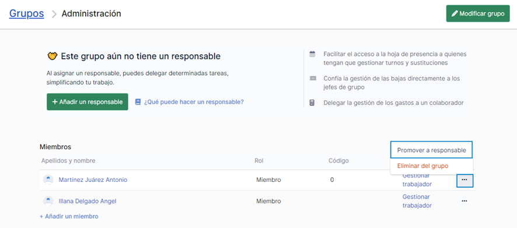Open Illana Delgado Angel's profile name
The height and width of the screenshot is (228, 517).
click(x=88, y=201)
